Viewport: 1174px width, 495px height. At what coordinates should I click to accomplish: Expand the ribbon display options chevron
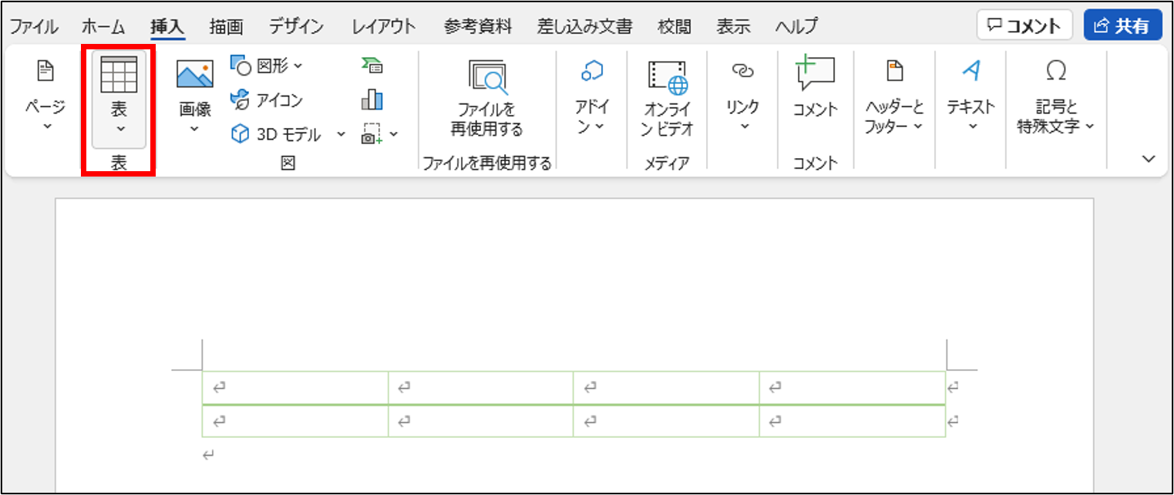[1149, 159]
